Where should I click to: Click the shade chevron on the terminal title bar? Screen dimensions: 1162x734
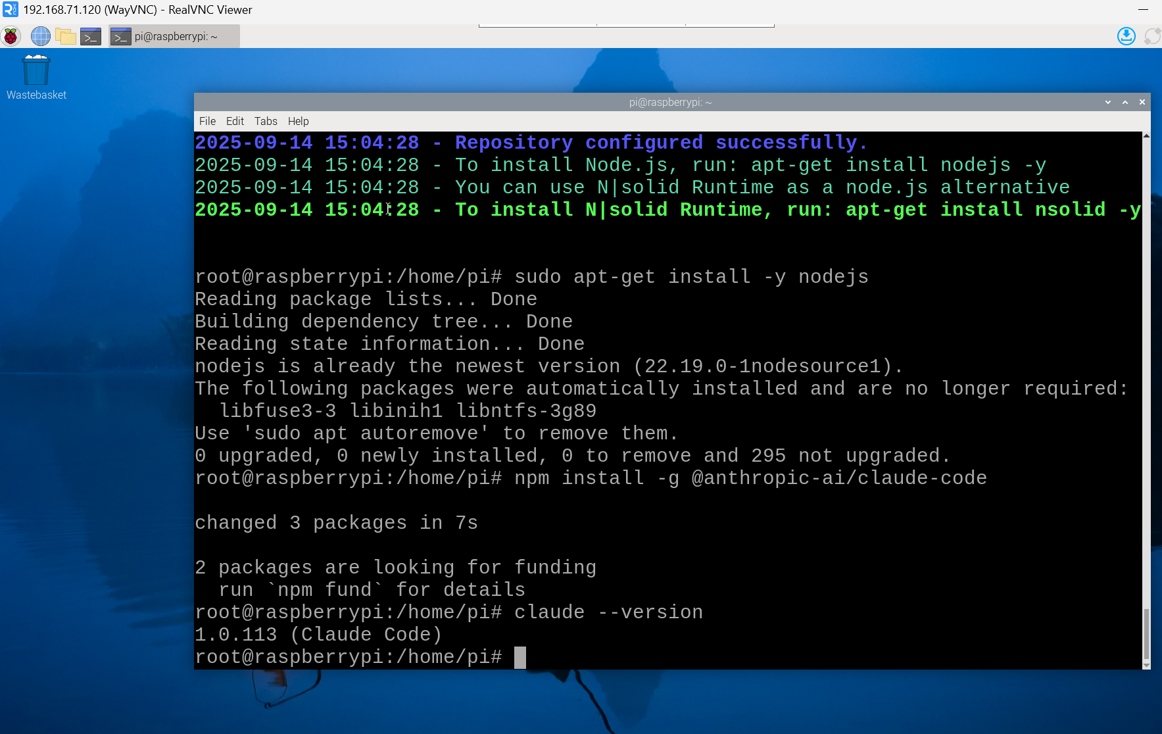(1109, 102)
